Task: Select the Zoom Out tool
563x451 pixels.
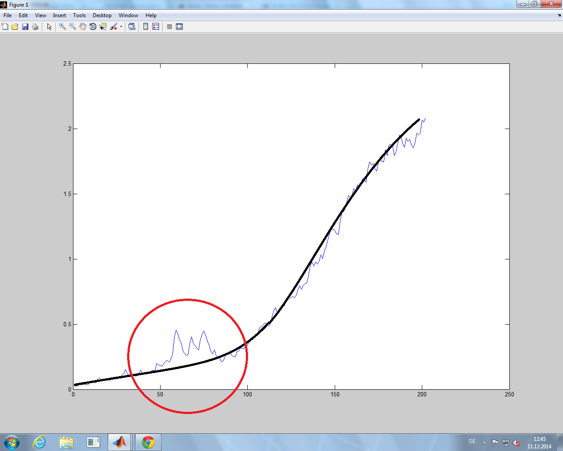Action: pos(73,27)
